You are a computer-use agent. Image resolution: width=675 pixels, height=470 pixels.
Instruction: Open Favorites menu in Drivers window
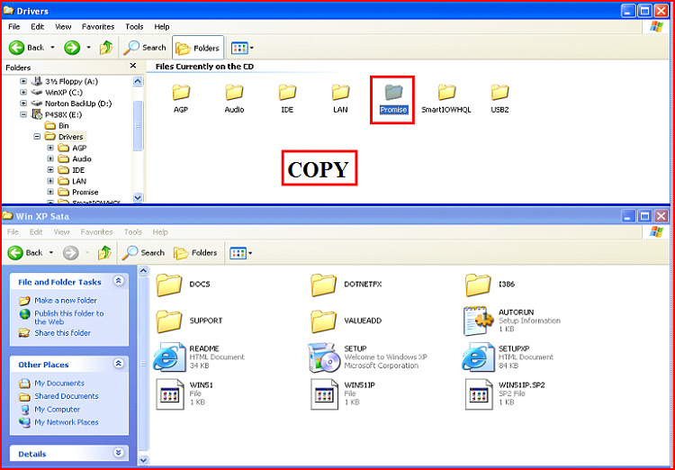point(98,27)
